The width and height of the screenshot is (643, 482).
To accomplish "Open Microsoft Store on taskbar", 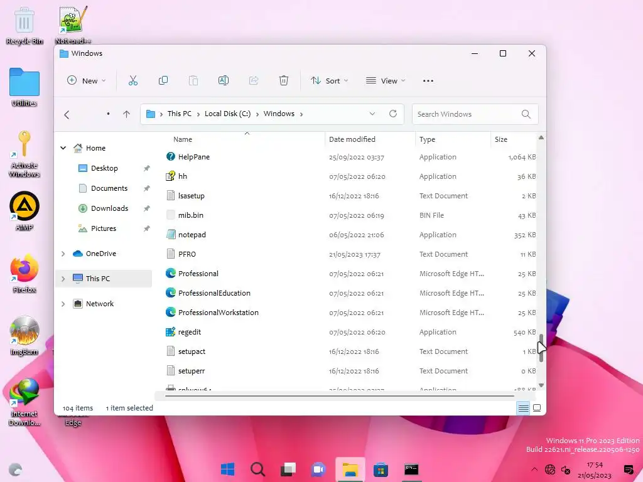I will pyautogui.click(x=381, y=469).
